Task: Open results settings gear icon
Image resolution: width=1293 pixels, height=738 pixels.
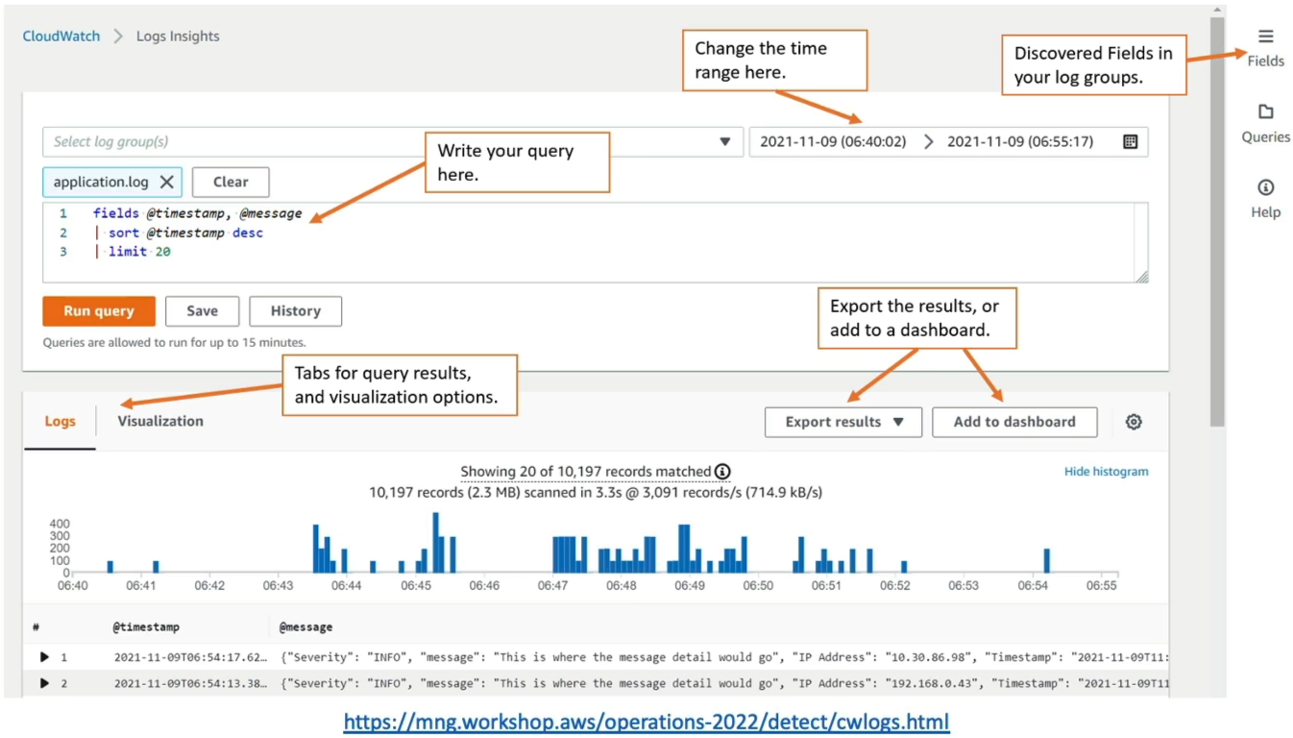Action: tap(1134, 422)
